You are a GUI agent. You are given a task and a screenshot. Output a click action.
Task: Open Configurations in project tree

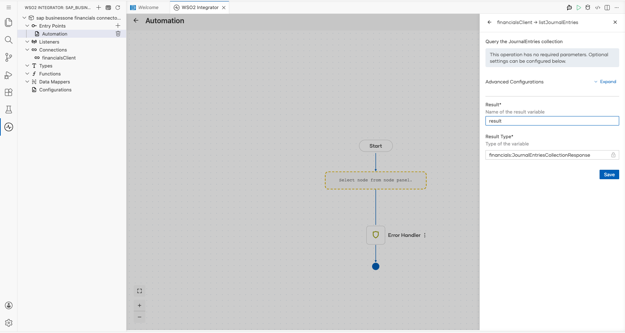tap(55, 90)
